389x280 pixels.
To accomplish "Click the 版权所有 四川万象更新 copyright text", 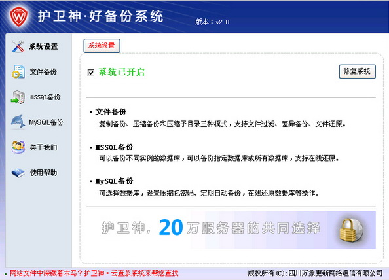I will point(315,273).
